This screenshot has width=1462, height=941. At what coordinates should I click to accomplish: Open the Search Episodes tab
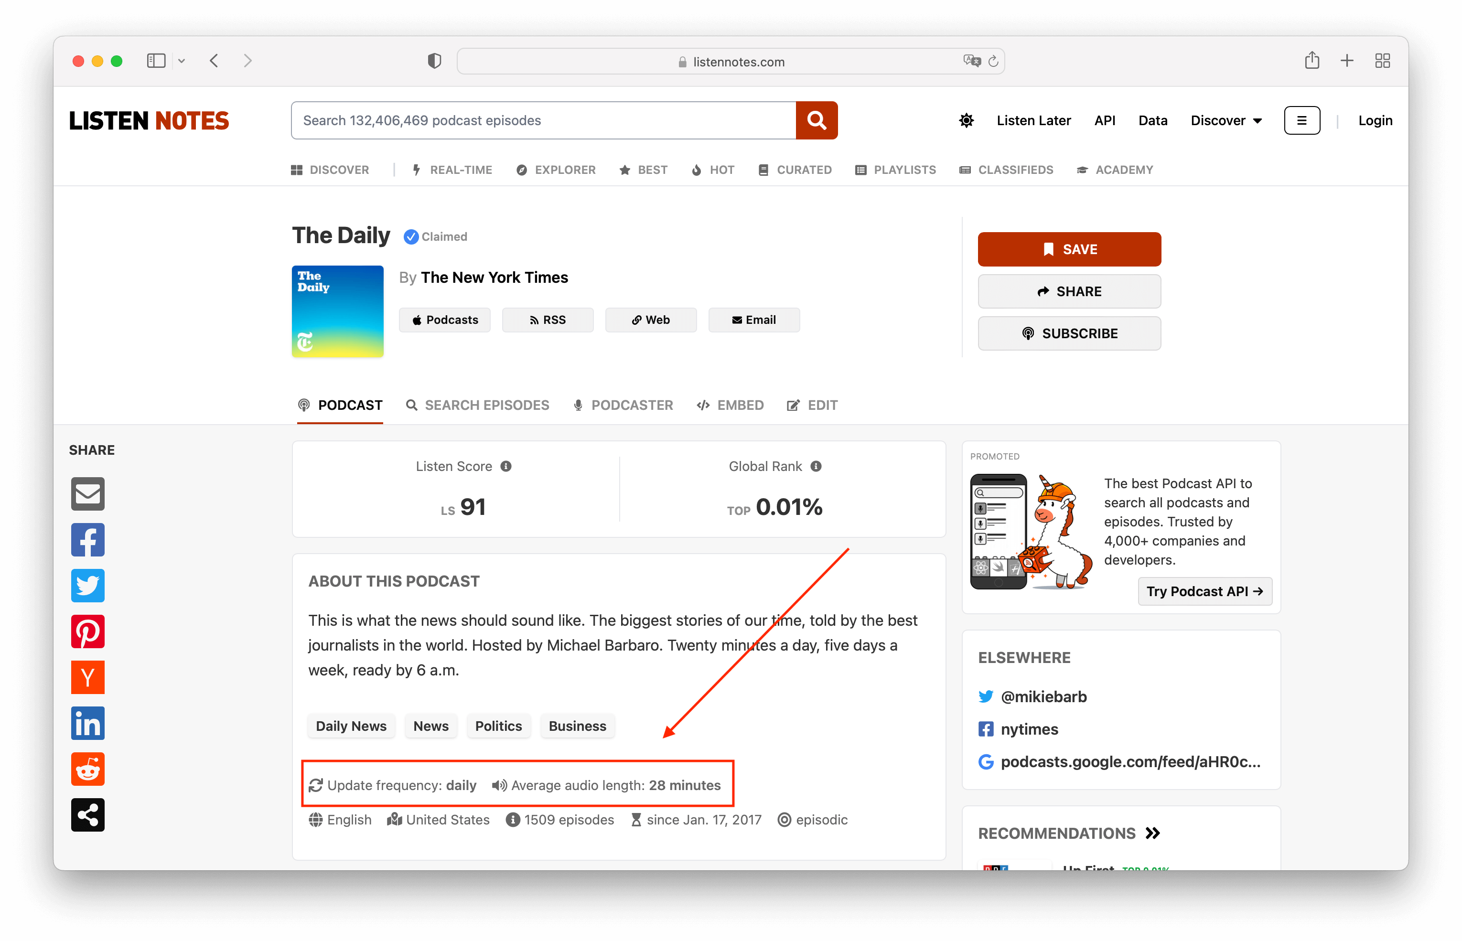(x=477, y=405)
